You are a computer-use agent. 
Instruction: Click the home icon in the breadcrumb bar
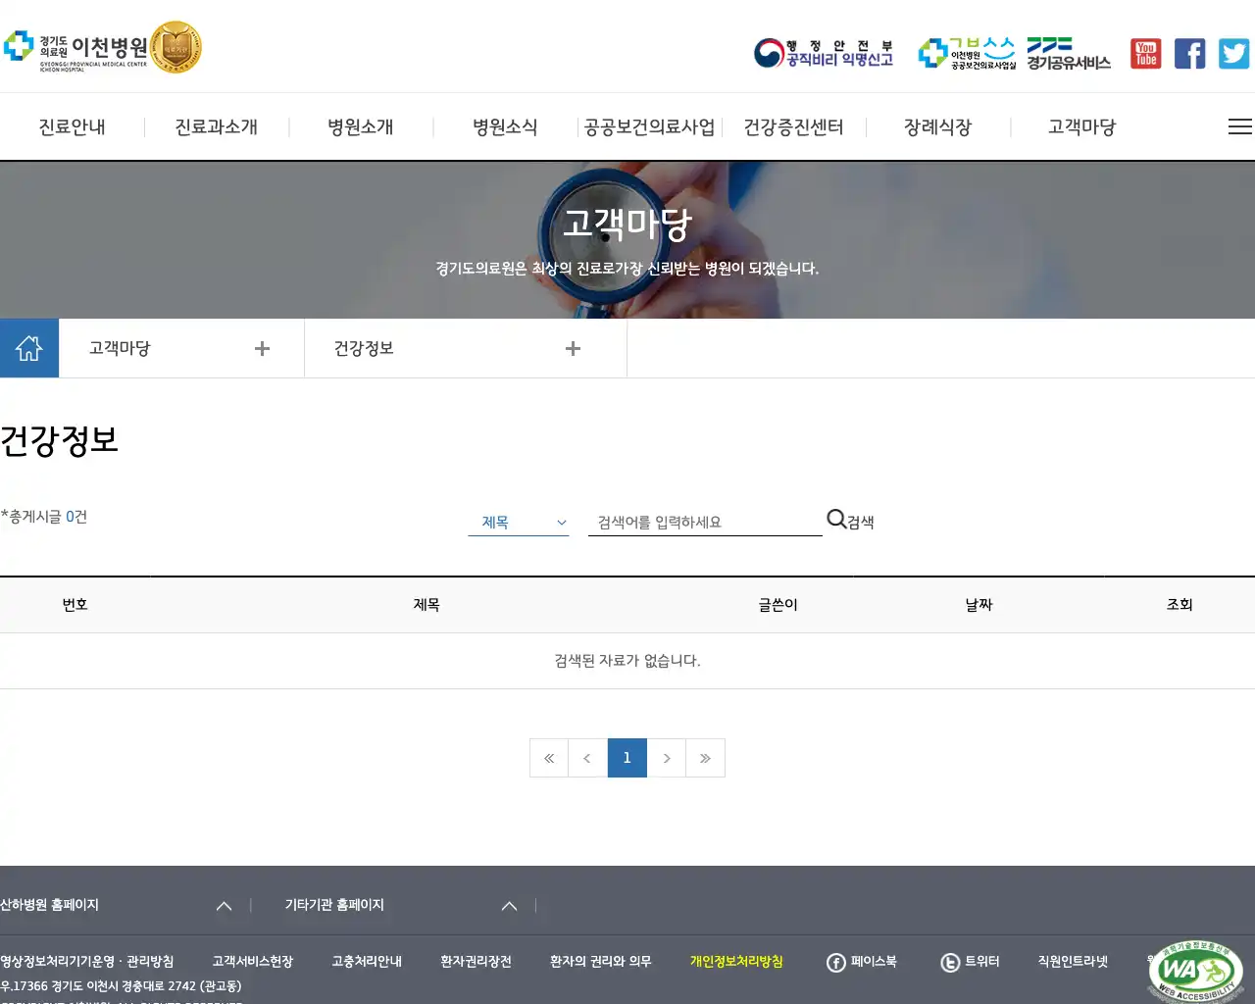(29, 347)
